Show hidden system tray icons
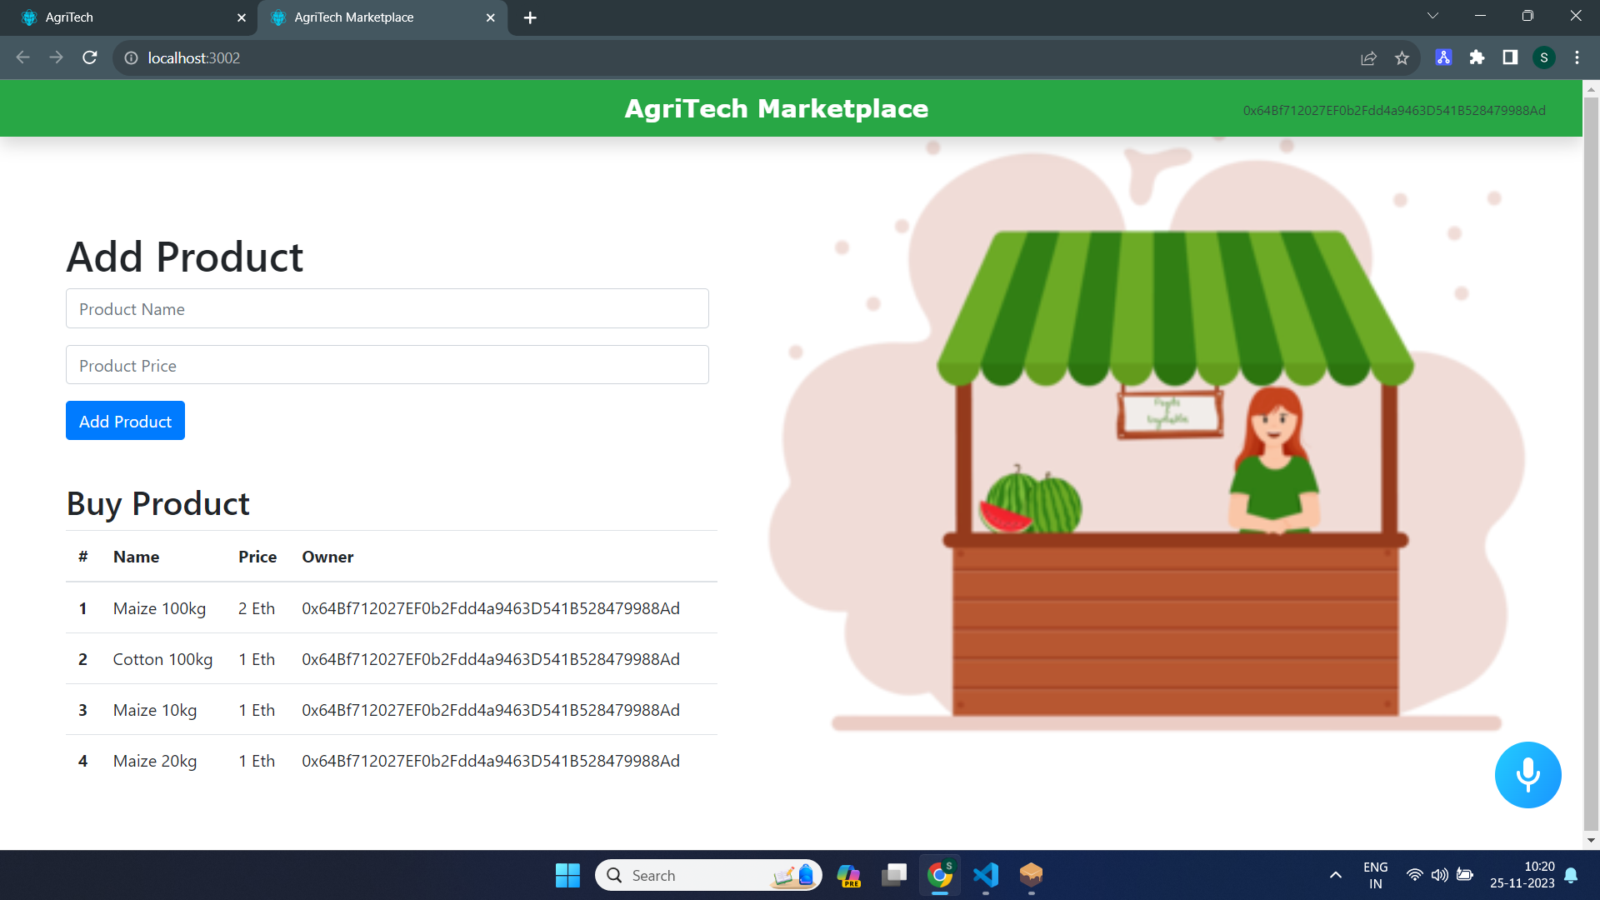Viewport: 1600px width, 900px height. point(1335,875)
